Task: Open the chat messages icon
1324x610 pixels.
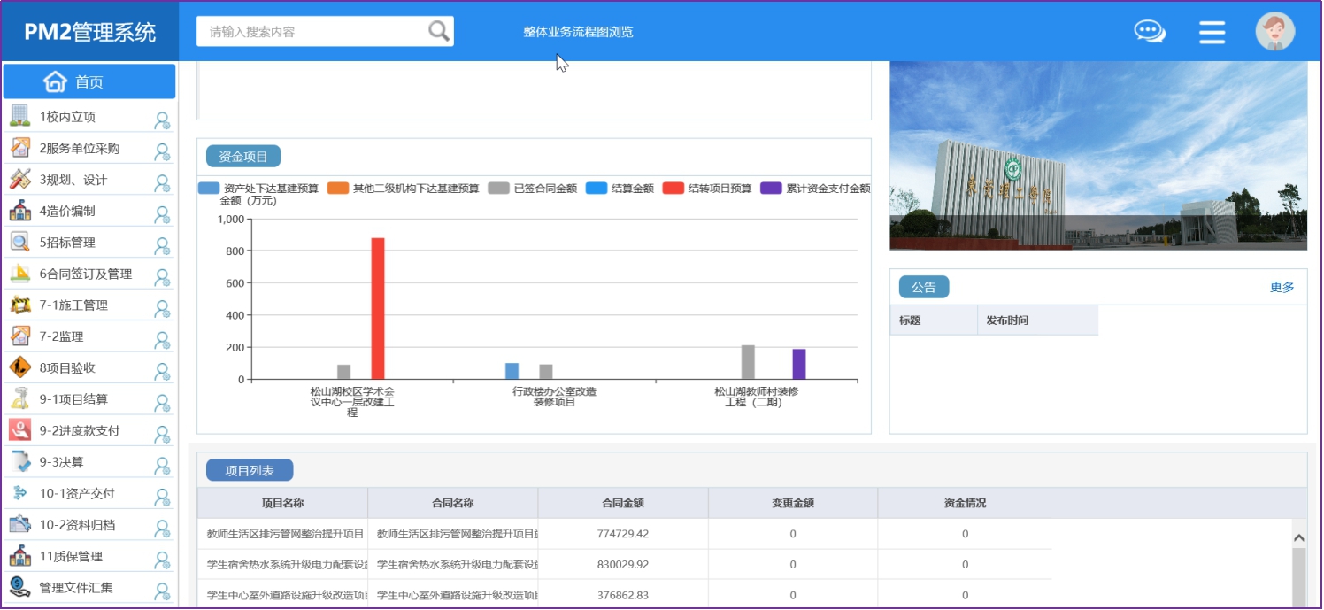Action: click(x=1150, y=32)
